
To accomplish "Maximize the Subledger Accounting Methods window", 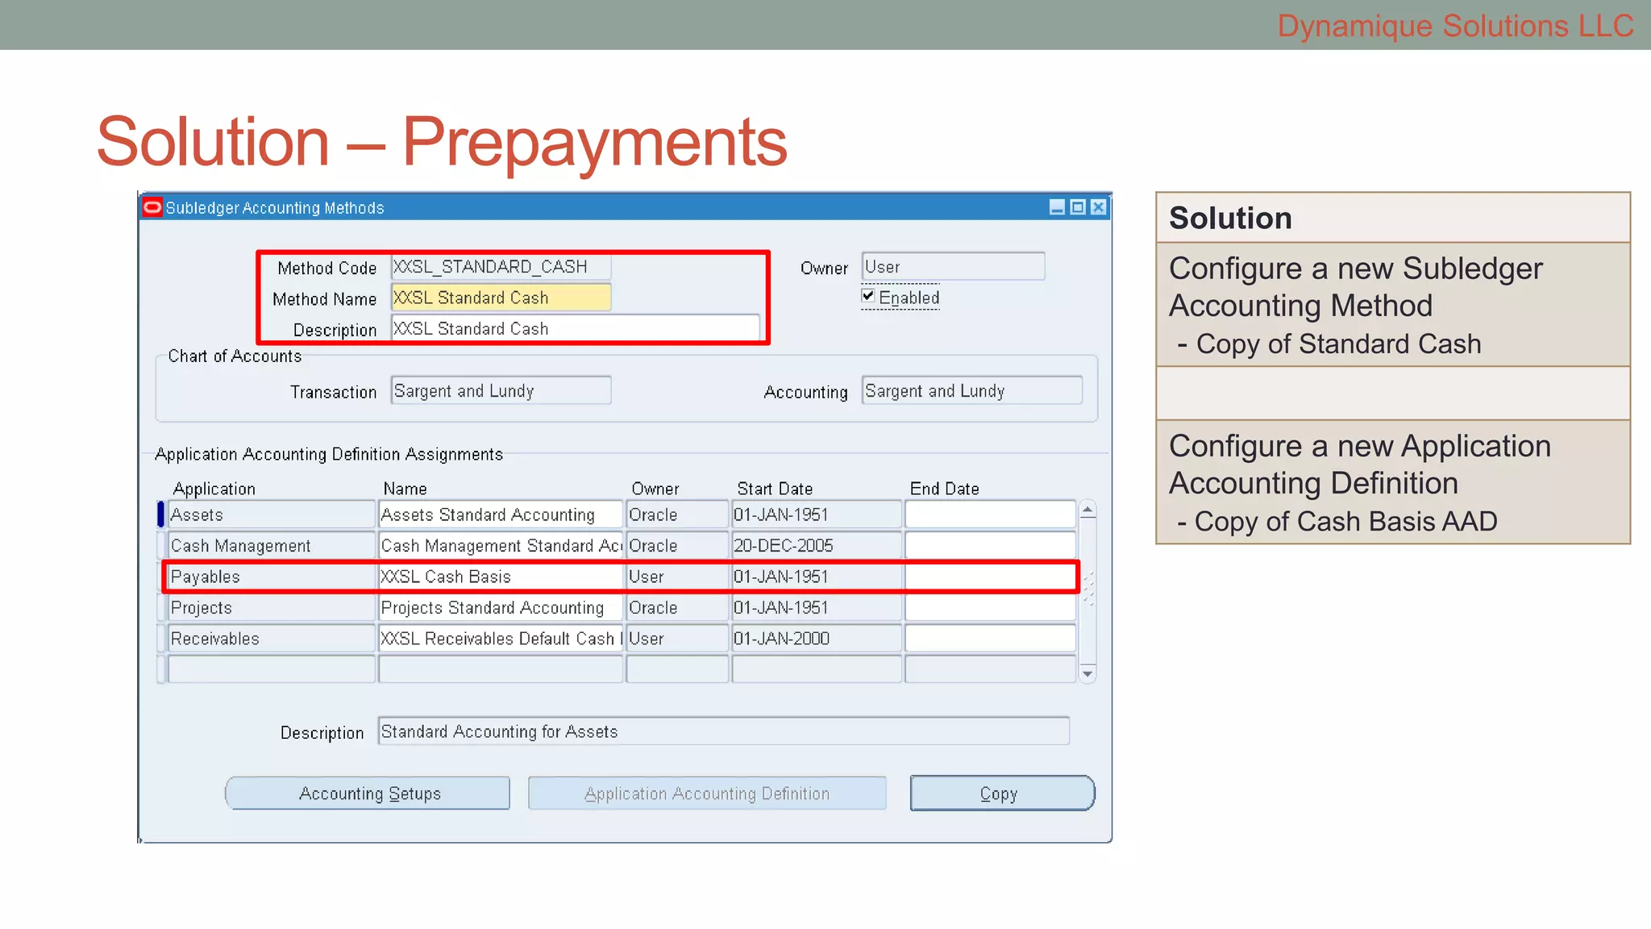I will coord(1078,208).
